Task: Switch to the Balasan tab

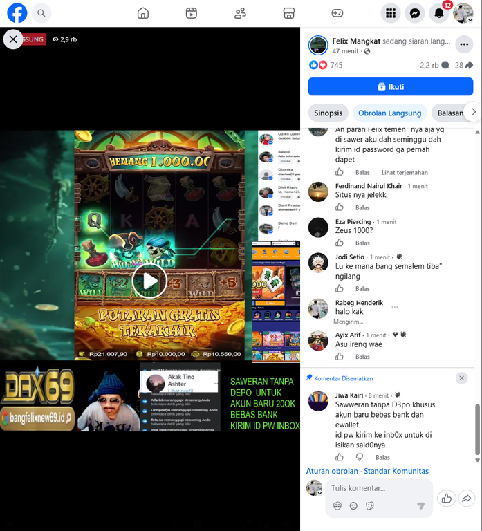Action: pos(450,113)
